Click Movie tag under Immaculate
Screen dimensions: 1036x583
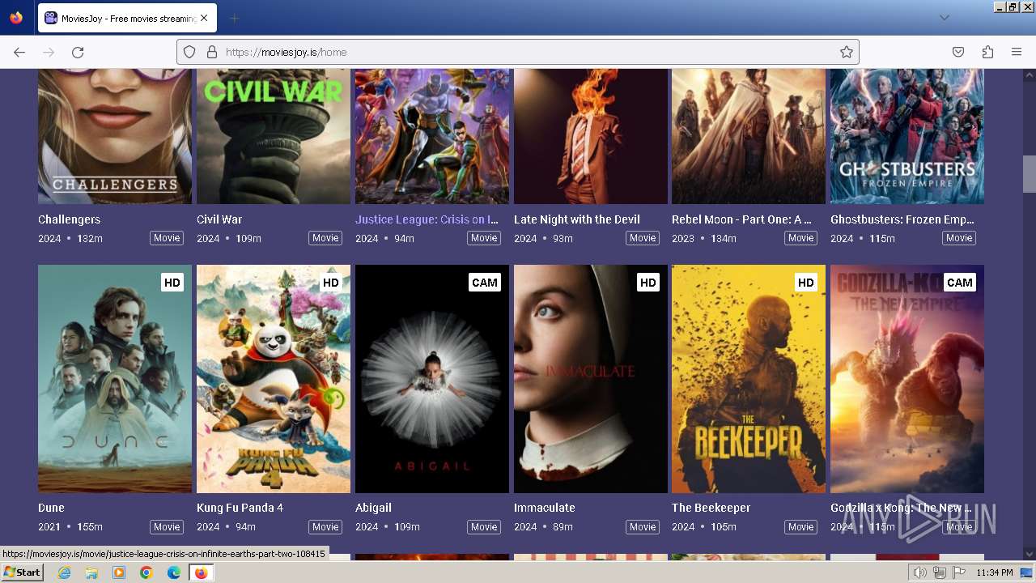[x=643, y=527]
